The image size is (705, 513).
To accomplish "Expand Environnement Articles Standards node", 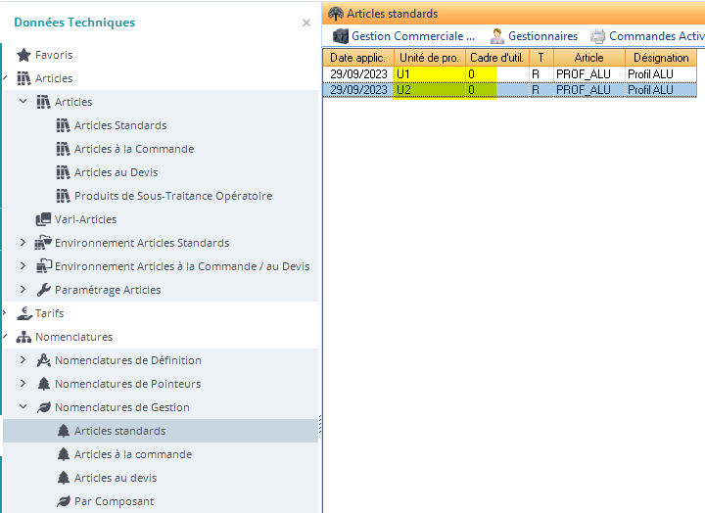I will point(23,243).
